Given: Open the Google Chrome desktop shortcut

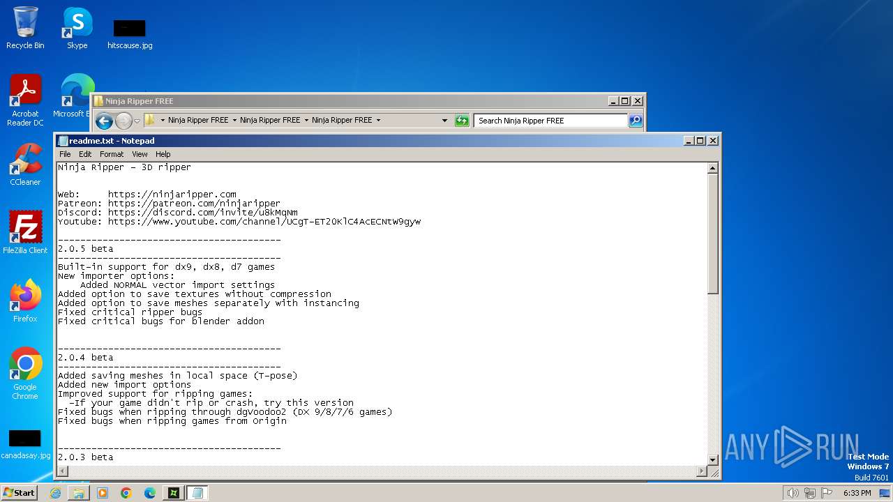Looking at the screenshot, I should pyautogui.click(x=25, y=374).
